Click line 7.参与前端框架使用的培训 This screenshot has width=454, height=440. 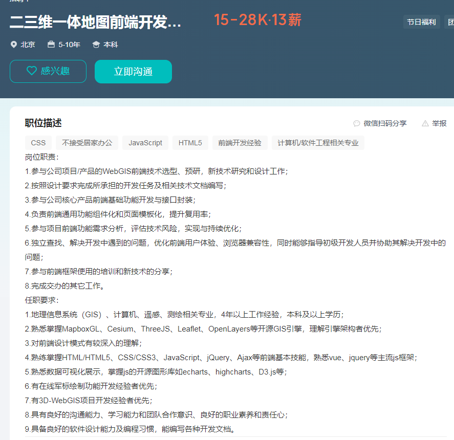pyautogui.click(x=99, y=272)
